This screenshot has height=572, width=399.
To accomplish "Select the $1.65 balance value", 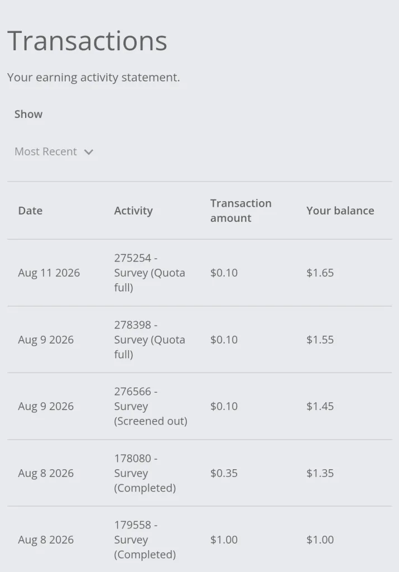I will (320, 273).
